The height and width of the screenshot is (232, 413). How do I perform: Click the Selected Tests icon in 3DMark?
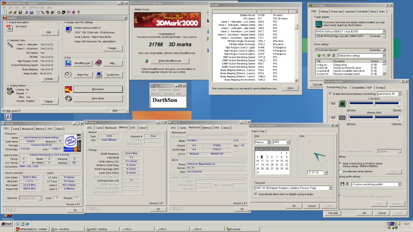pos(10,45)
